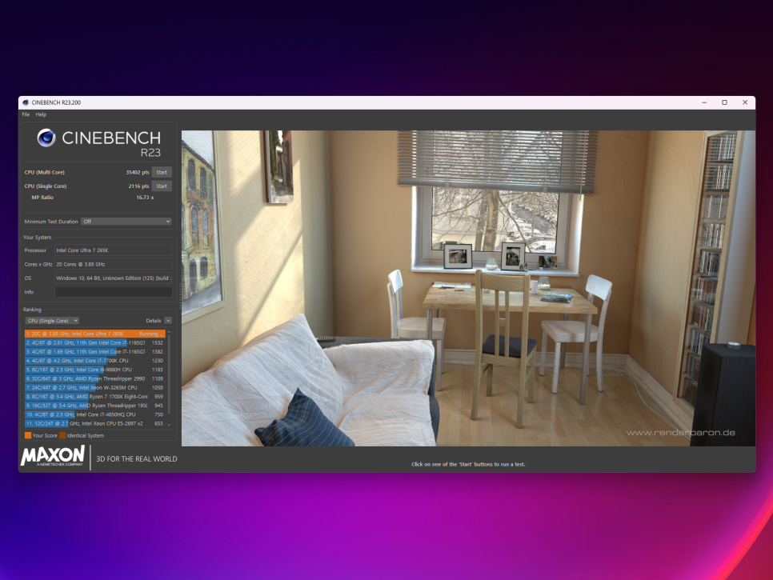This screenshot has height=580, width=773.
Task: Select ranking row 5 Intel Core i9-9880H
Action: pyautogui.click(x=94, y=370)
